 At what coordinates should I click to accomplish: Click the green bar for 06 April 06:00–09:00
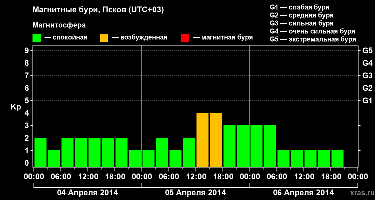[283, 158]
